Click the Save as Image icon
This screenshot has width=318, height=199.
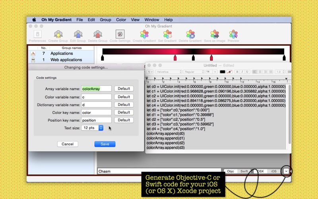[215, 34]
